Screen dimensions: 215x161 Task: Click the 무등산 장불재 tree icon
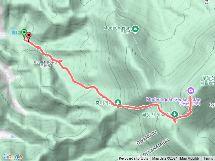click(x=175, y=114)
